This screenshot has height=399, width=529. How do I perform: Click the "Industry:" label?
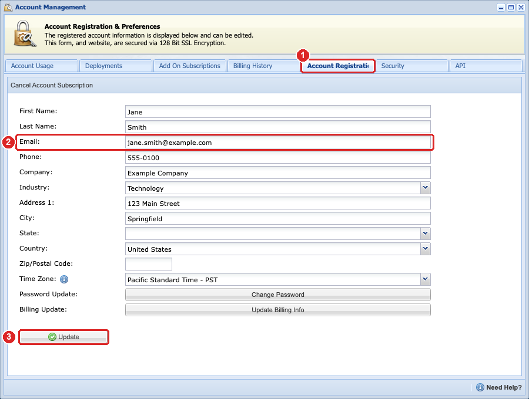tap(34, 187)
